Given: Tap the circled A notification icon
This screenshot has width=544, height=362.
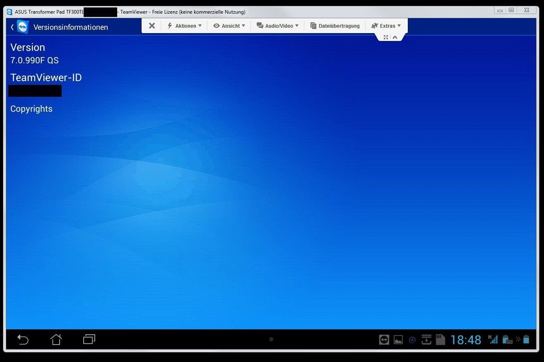Looking at the screenshot, I should click(x=412, y=340).
